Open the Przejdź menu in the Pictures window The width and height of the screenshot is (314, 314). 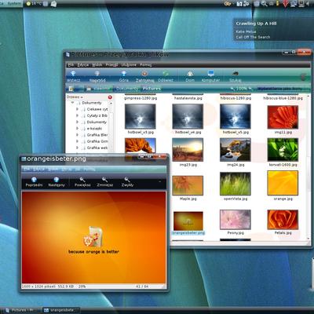[111, 64]
